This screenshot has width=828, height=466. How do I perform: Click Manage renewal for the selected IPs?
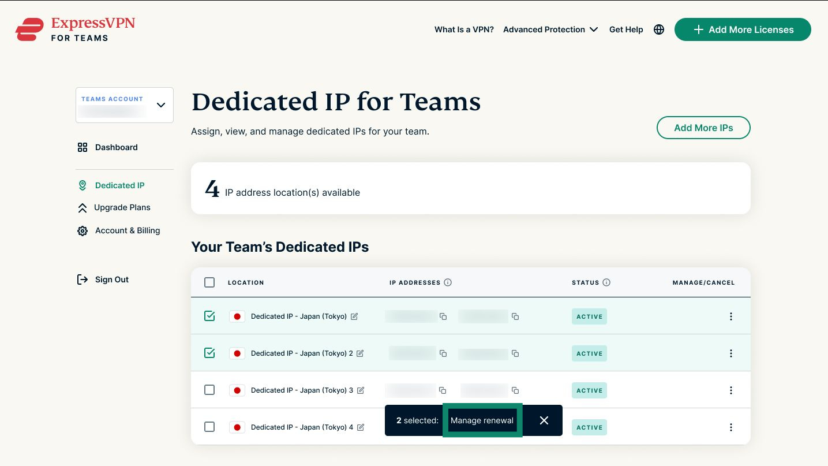coord(482,420)
